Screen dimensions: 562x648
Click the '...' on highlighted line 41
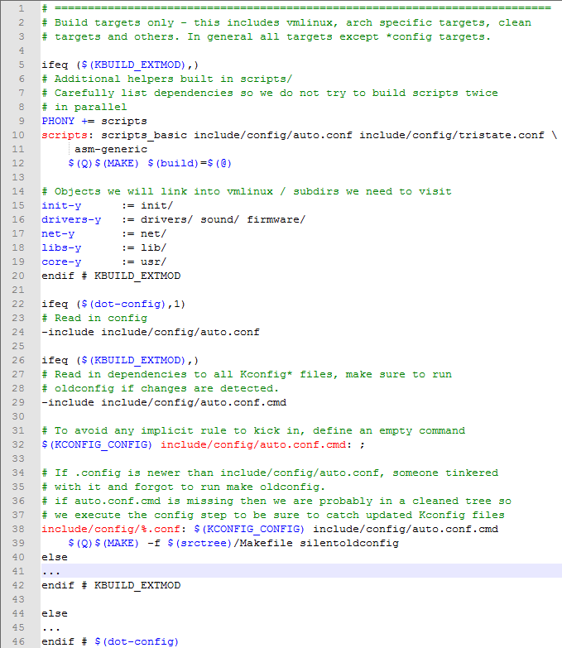[51, 573]
